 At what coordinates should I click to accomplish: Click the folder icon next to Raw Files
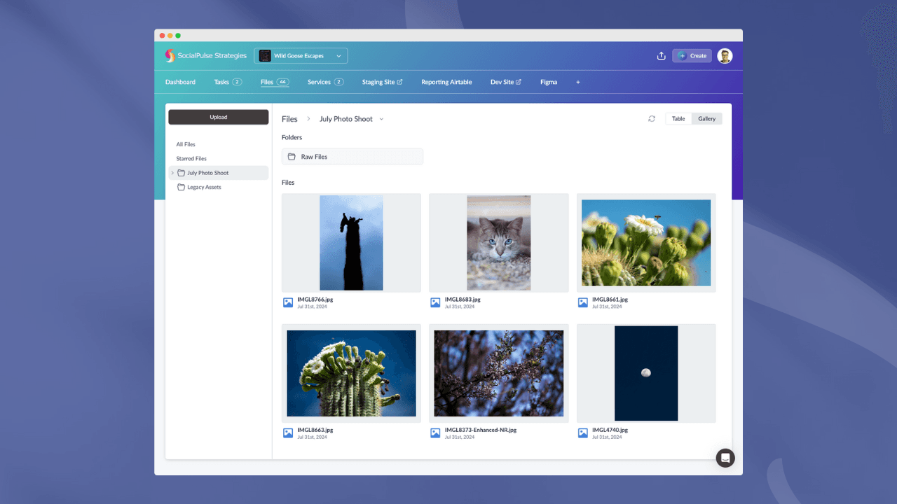click(292, 156)
